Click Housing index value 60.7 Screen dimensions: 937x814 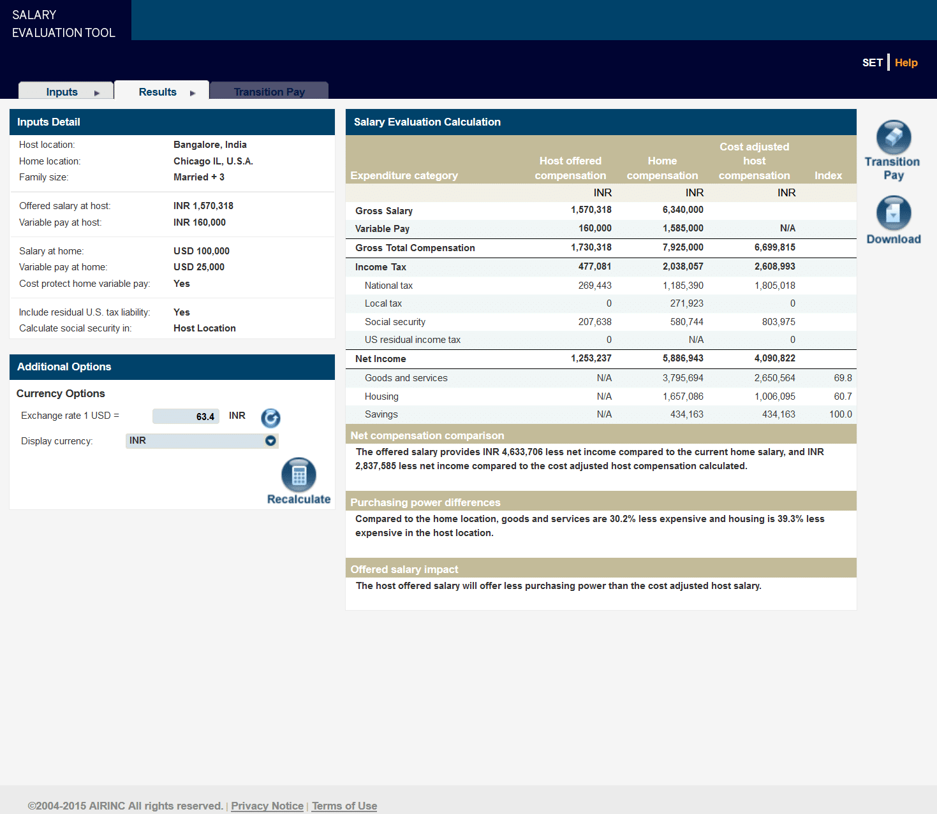coord(843,396)
